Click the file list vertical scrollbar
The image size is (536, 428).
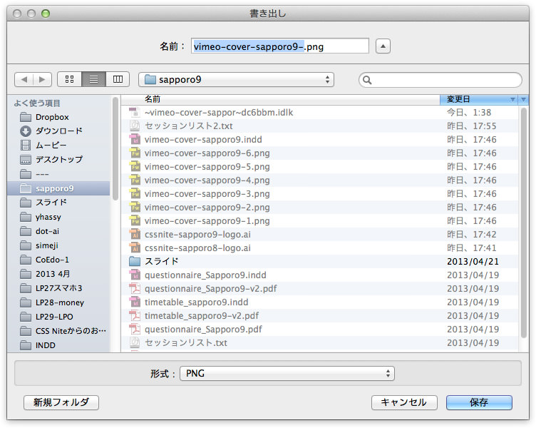coord(523,223)
